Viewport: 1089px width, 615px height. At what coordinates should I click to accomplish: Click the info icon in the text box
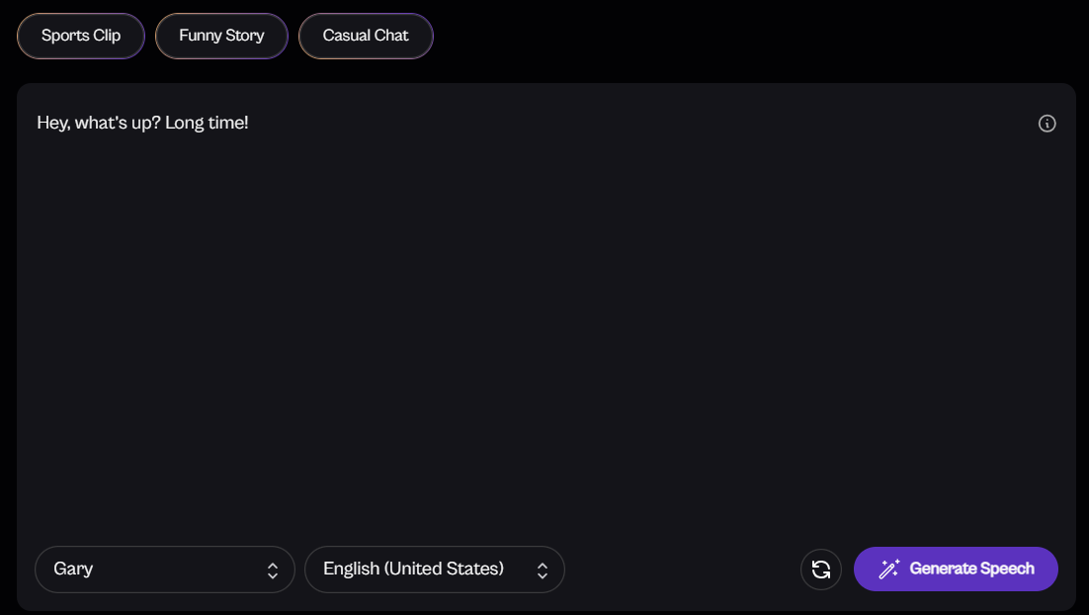[x=1047, y=124]
